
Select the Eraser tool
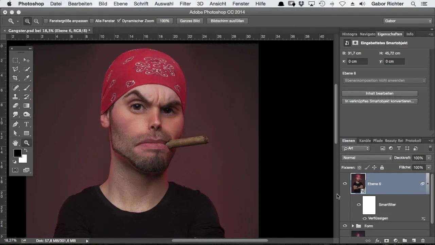pos(15,105)
